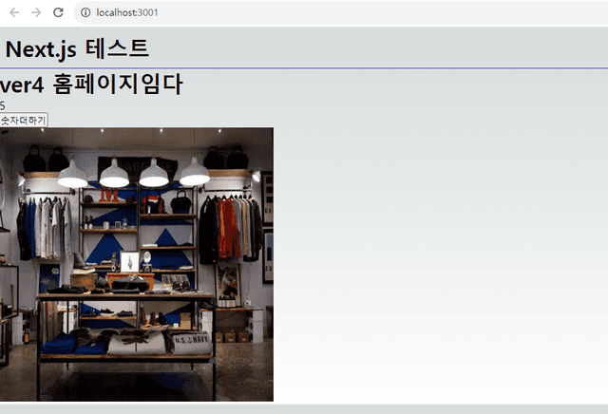Click the 숫자더하기 button

point(23,121)
